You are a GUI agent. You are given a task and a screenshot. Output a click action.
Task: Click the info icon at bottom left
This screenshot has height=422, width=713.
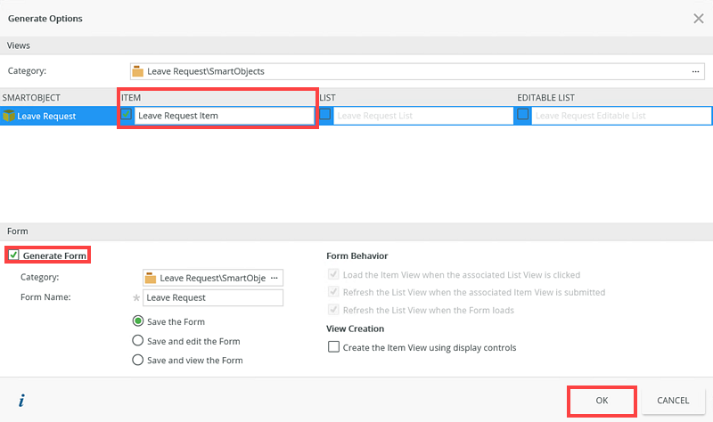tap(20, 401)
